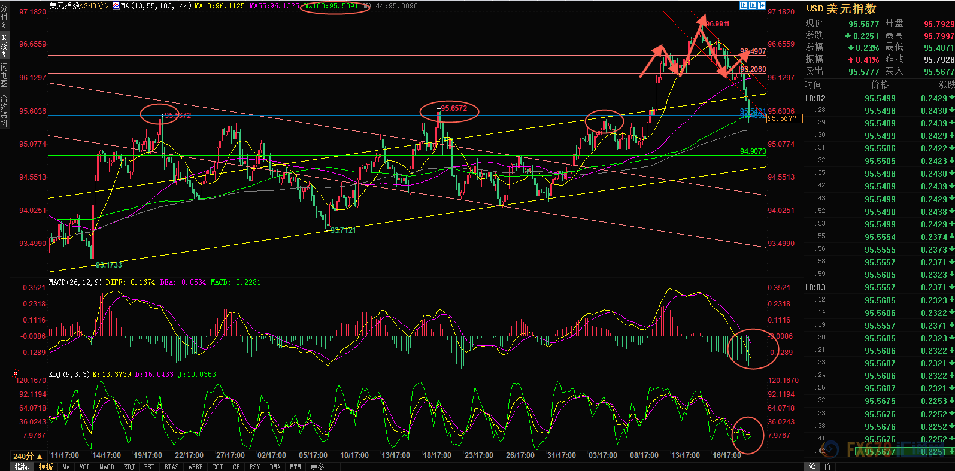955x471 pixels.
Task: Choose the BIAS indicator in bottom bar
Action: tap(171, 467)
